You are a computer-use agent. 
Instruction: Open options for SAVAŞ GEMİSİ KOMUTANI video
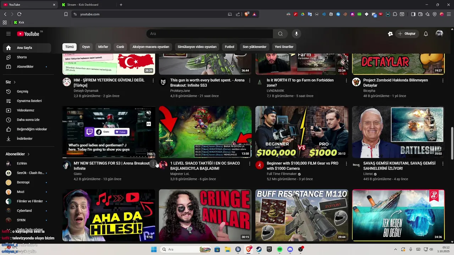tap(443, 164)
